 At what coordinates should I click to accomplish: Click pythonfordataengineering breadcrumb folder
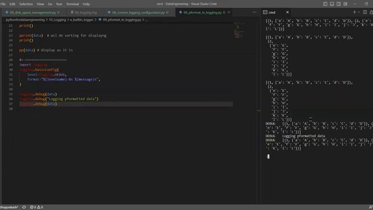[x=25, y=20]
